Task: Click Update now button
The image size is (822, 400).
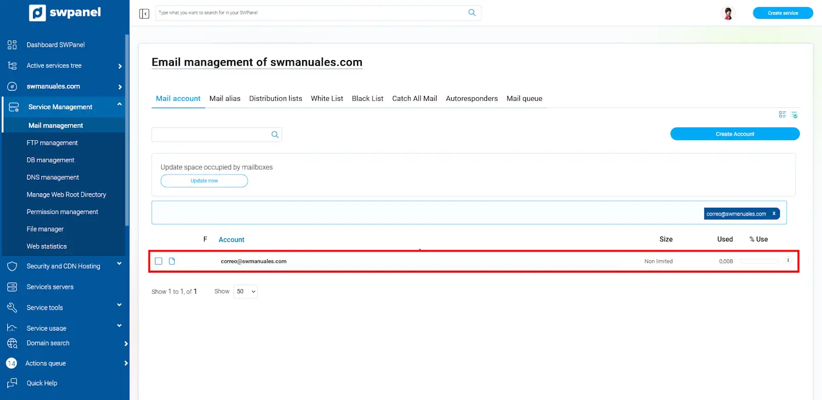Action: (x=204, y=181)
